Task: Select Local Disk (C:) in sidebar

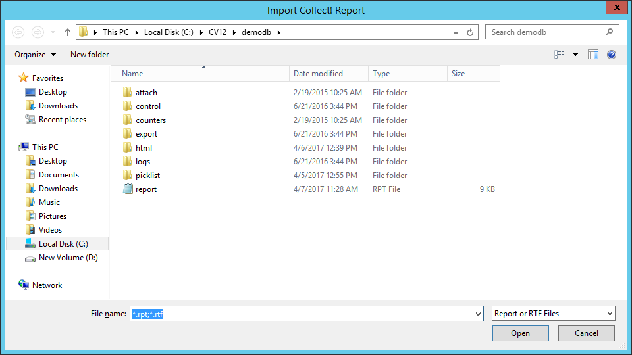Action: click(58, 244)
